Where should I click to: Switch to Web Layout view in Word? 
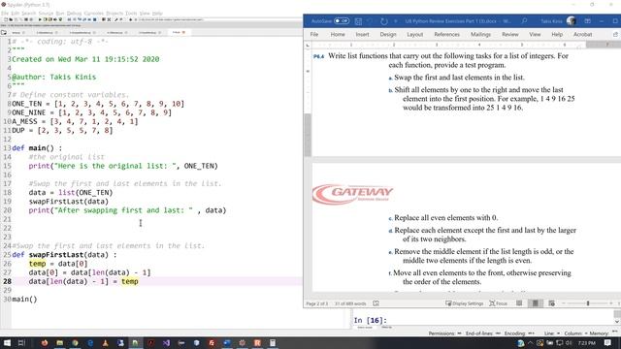click(x=551, y=303)
